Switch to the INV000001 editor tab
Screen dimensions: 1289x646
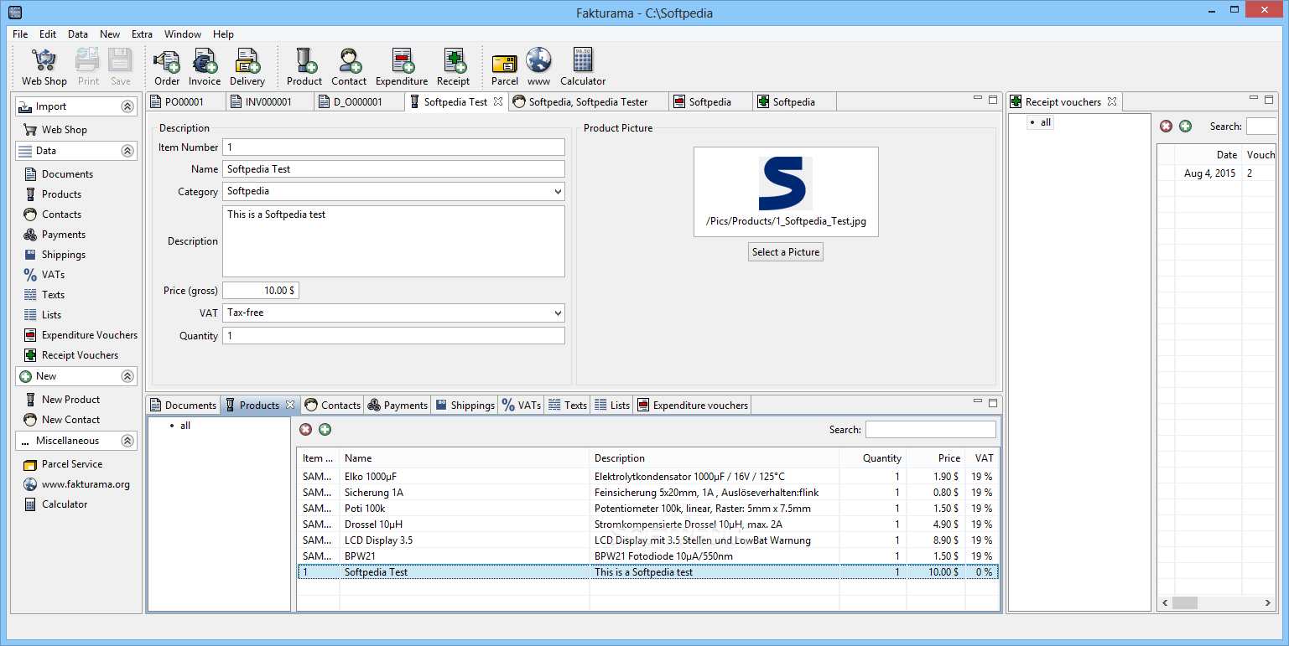click(269, 101)
